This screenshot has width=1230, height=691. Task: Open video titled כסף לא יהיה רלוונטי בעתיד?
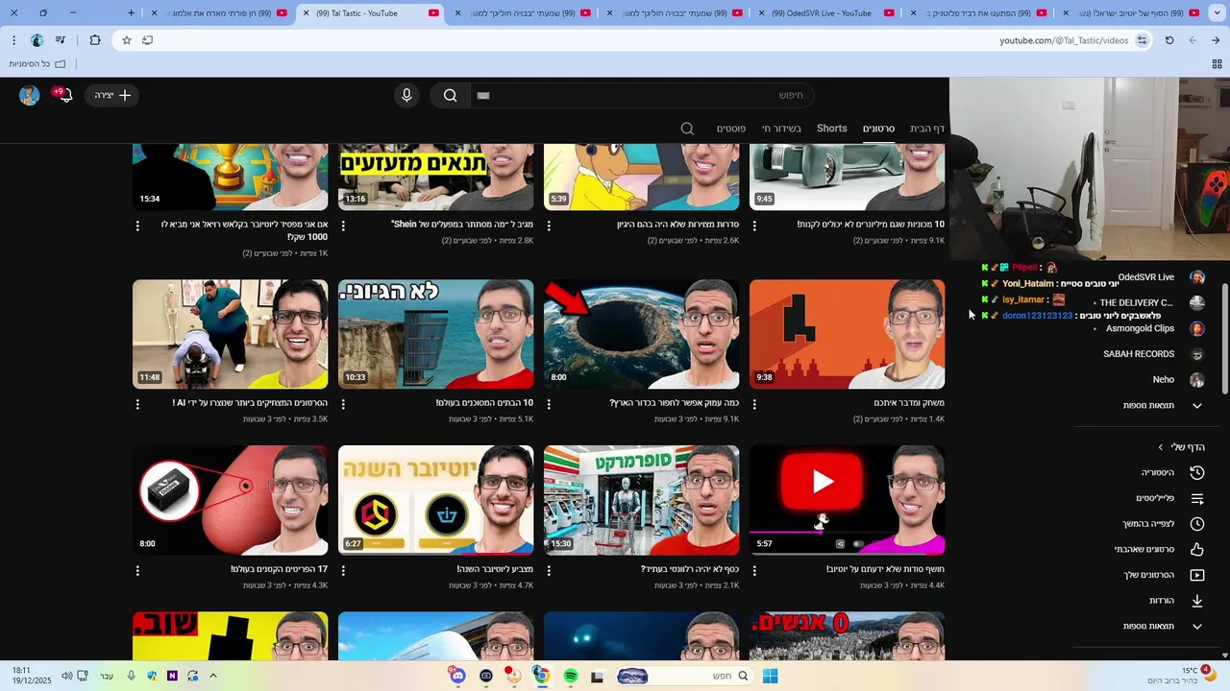[x=690, y=569]
